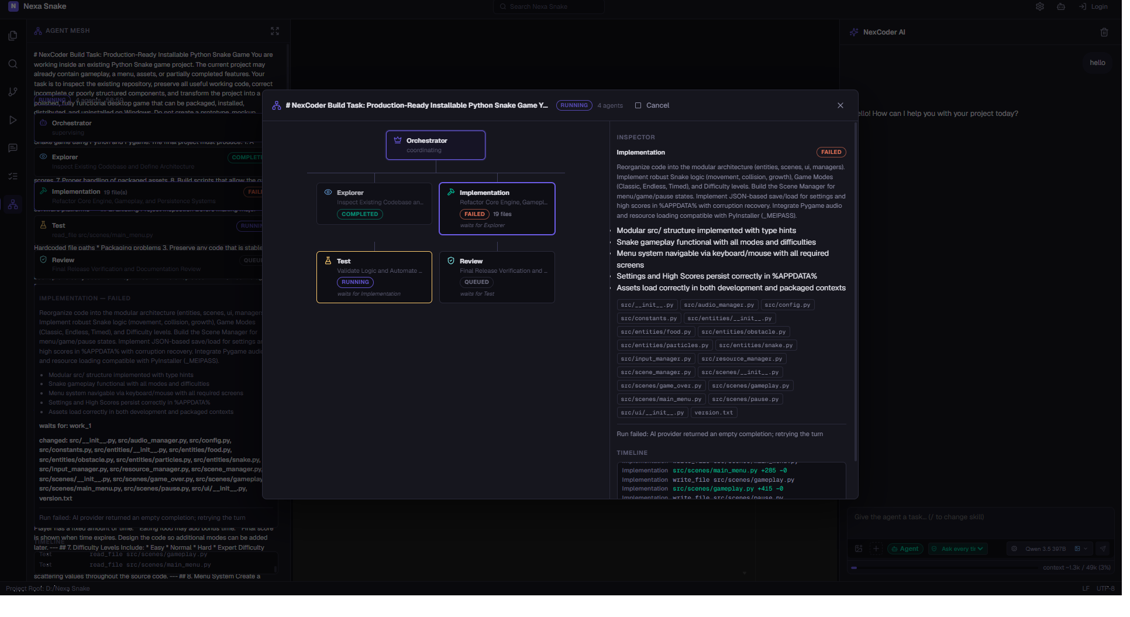1130x617 pixels.
Task: Open the Orchestrator row in Agent Mesh panel
Action: tap(149, 127)
